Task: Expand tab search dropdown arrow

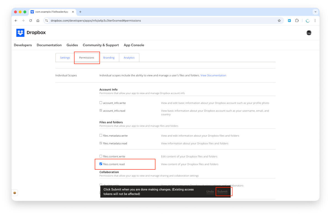Action: tap(315, 12)
